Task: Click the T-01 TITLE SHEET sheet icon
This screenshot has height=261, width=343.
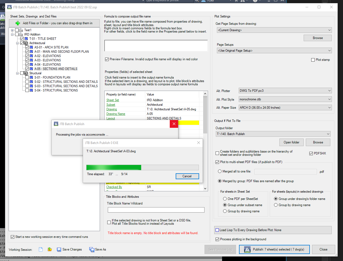Action: coord(26,39)
